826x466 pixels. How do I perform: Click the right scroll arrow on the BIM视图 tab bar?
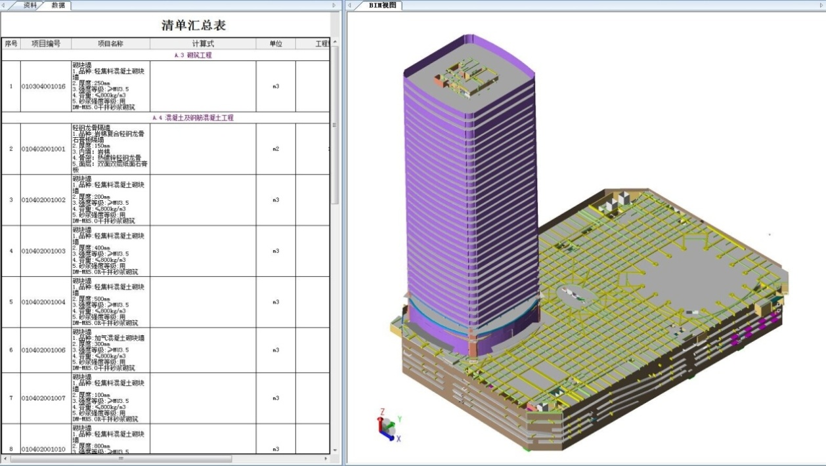tap(821, 5)
